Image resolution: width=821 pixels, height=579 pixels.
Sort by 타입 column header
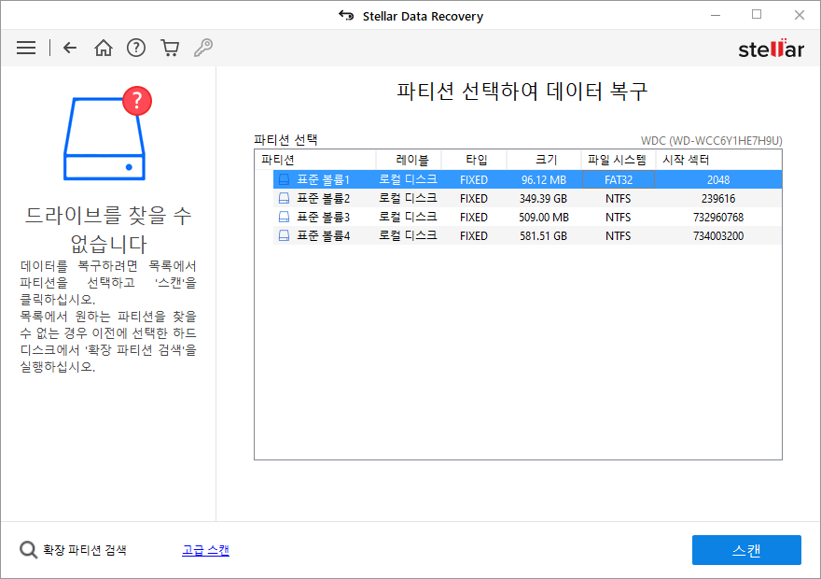(474, 160)
